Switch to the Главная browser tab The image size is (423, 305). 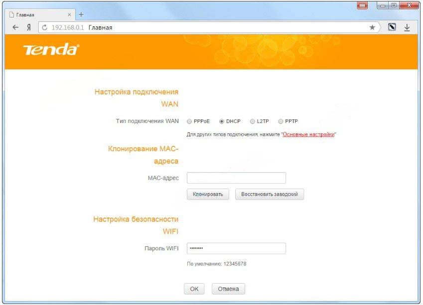(x=35, y=15)
